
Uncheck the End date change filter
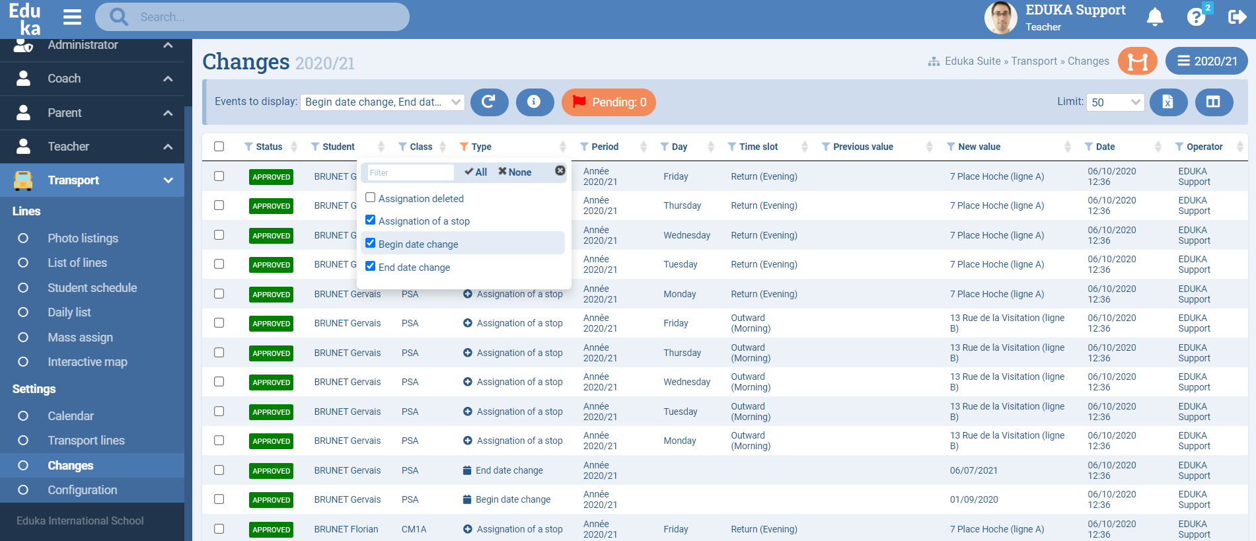tap(371, 266)
